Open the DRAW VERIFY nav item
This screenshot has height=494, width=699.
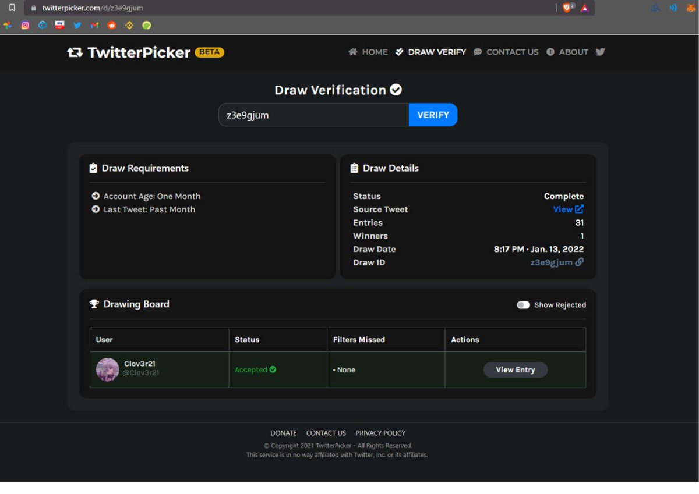[x=430, y=52]
